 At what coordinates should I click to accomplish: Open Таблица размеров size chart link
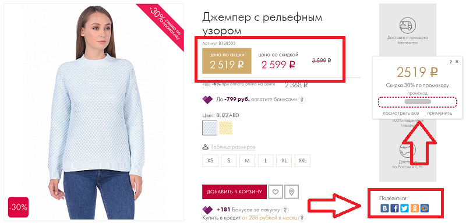(233, 147)
